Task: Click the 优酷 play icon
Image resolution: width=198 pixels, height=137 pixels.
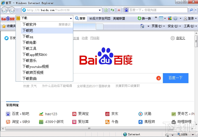Action: click(x=141, y=114)
